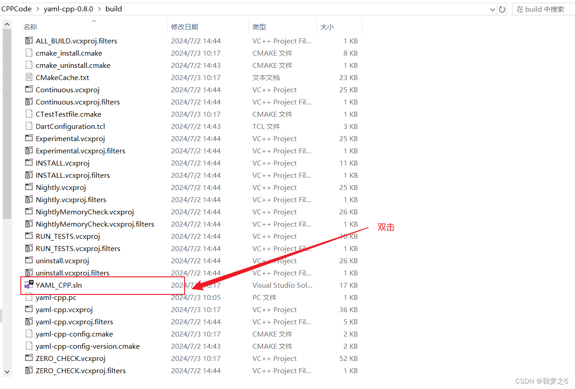Click the refresh icon in the address bar
Image resolution: width=575 pixels, height=389 pixels.
coord(502,9)
